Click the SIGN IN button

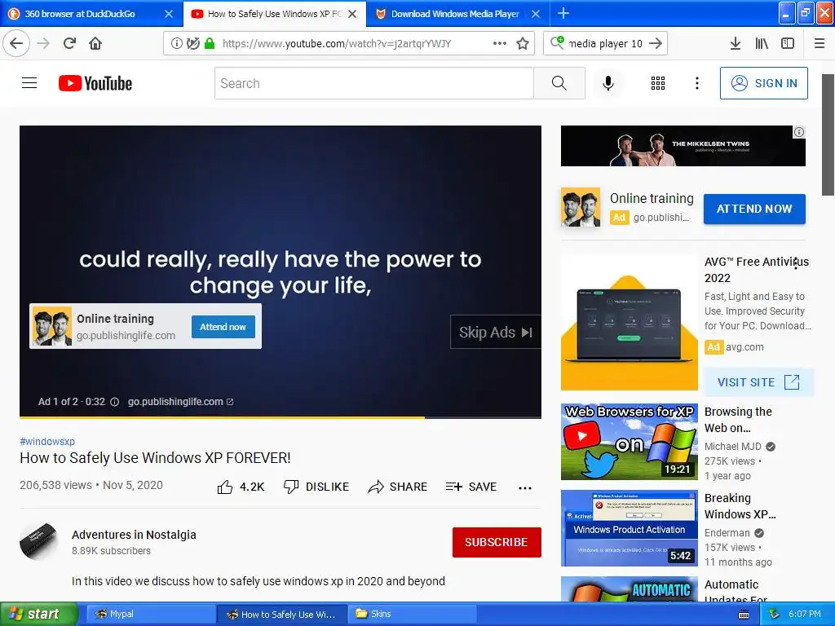763,83
